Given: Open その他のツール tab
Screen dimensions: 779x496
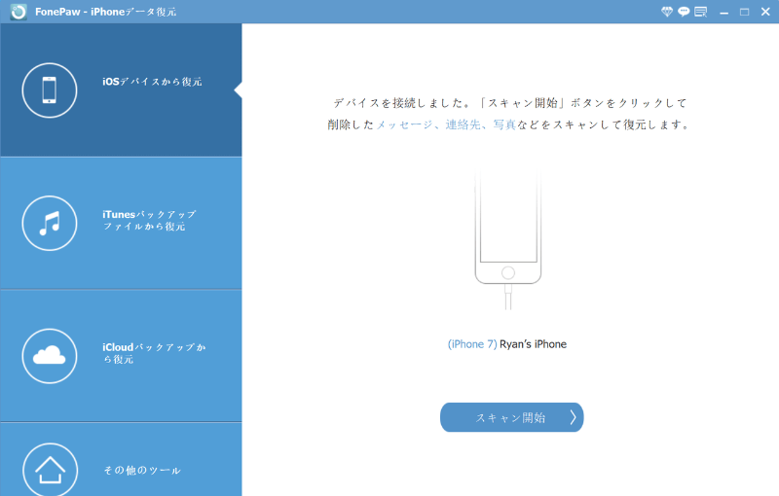Looking at the screenshot, I should pyautogui.click(x=121, y=460).
